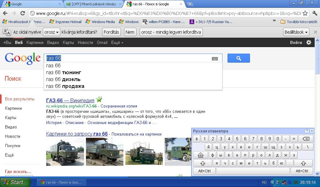The width and height of the screenshot is (320, 187).
Task: Expand Ещё in the left sidebar
Action: pos(9,155)
